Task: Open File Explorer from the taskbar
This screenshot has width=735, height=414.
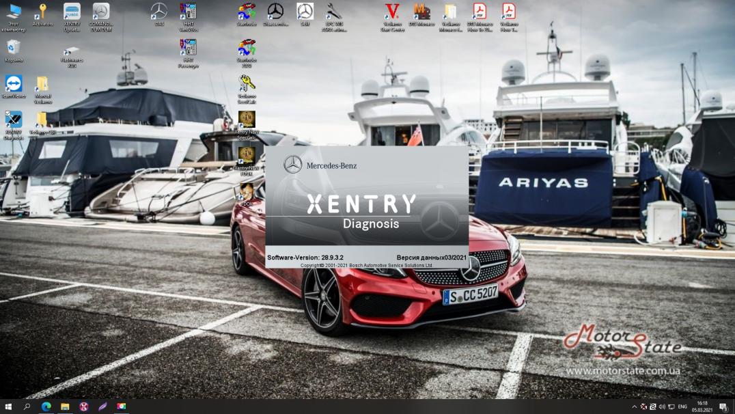Action: (x=65, y=406)
